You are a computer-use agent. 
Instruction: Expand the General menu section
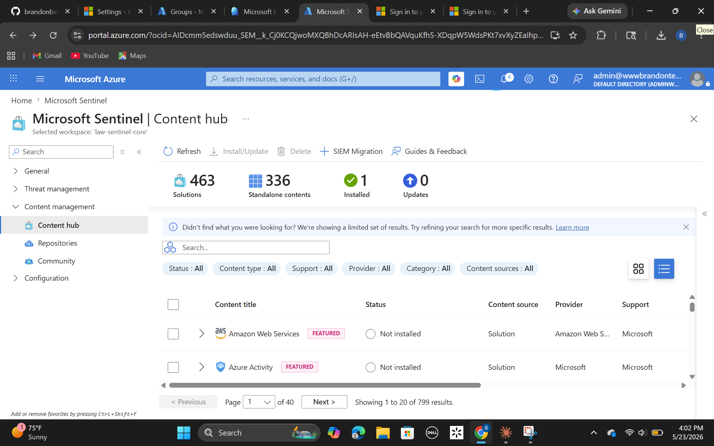pos(16,171)
